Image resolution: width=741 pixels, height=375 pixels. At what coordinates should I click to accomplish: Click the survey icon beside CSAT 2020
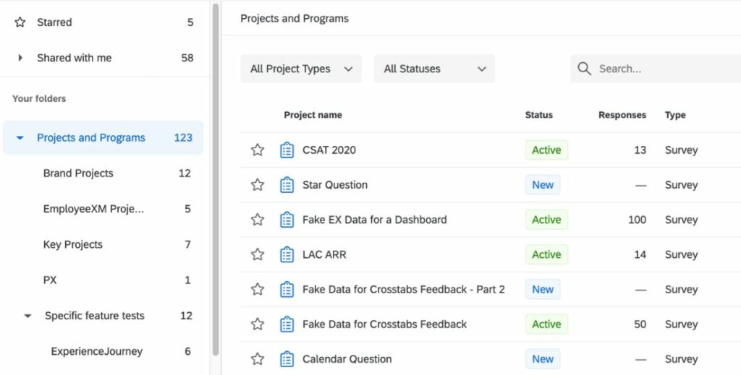click(287, 150)
